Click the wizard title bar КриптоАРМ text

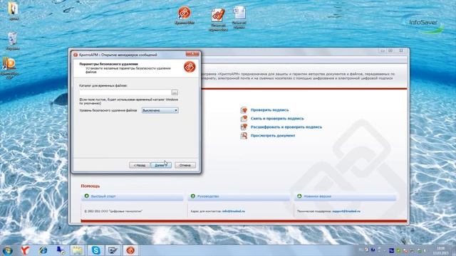pos(118,55)
